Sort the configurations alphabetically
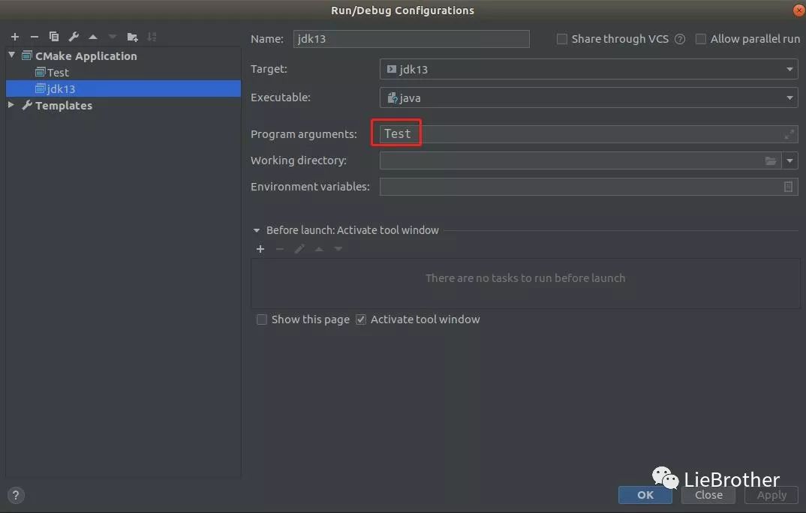The image size is (806, 513). click(x=152, y=37)
